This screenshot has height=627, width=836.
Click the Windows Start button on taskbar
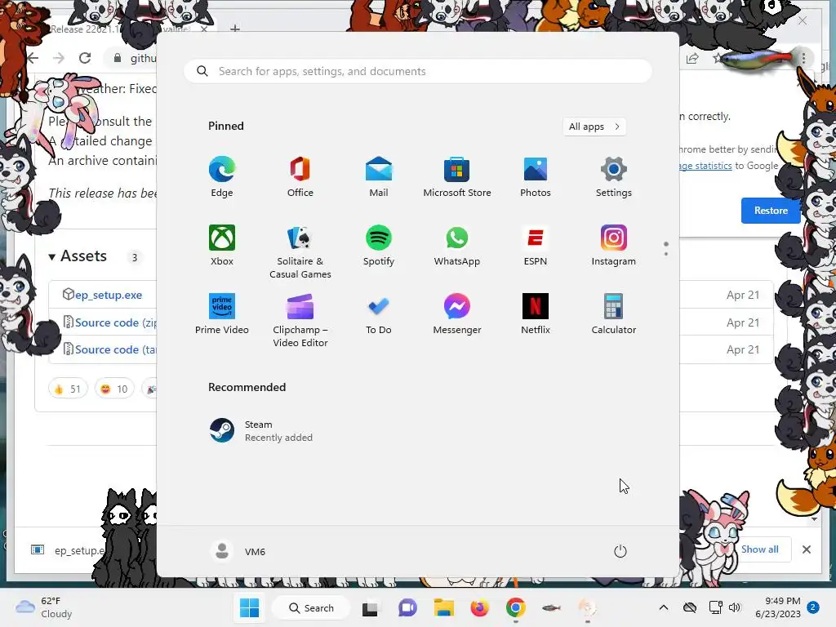(x=250, y=607)
